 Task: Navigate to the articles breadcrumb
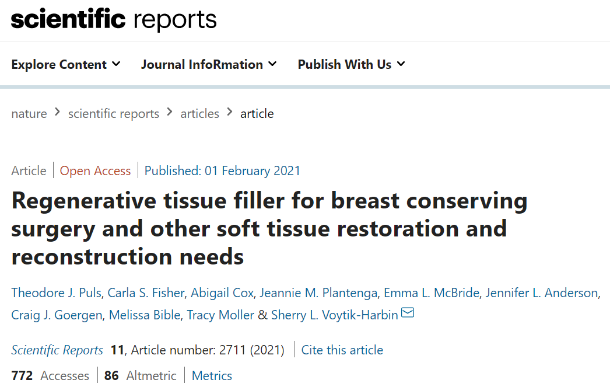200,113
